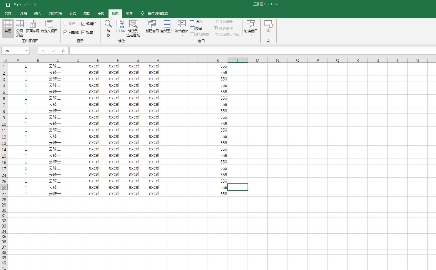Screen dimensions: 436x270
Task: Select column C header
Action: 58,60
